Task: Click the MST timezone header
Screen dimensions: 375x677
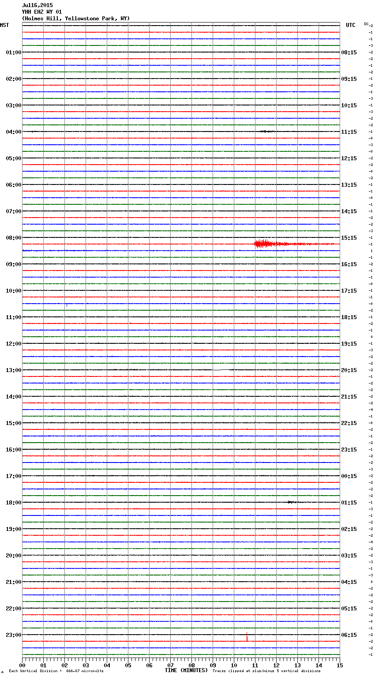Action: coord(4,25)
